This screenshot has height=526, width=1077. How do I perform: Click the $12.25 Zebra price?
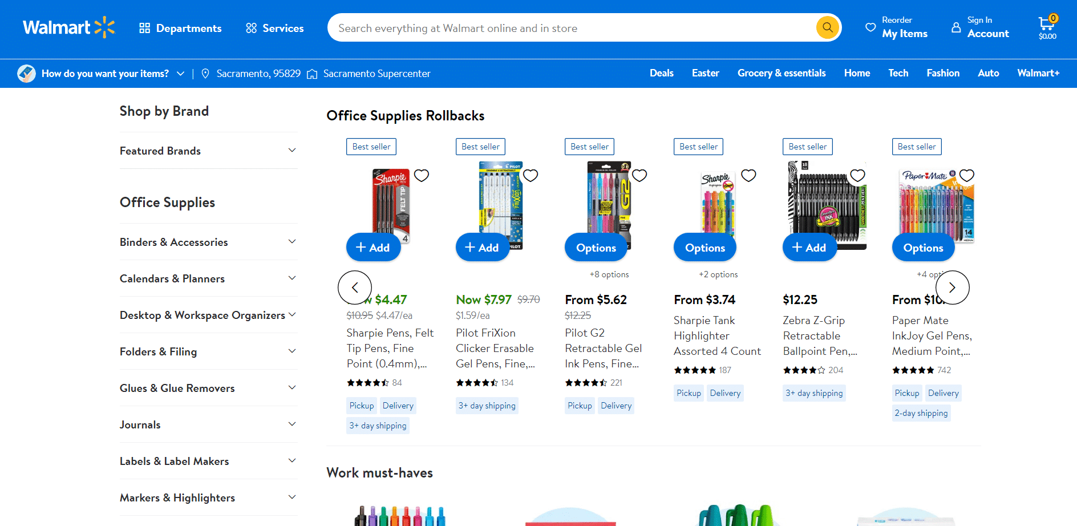[800, 300]
